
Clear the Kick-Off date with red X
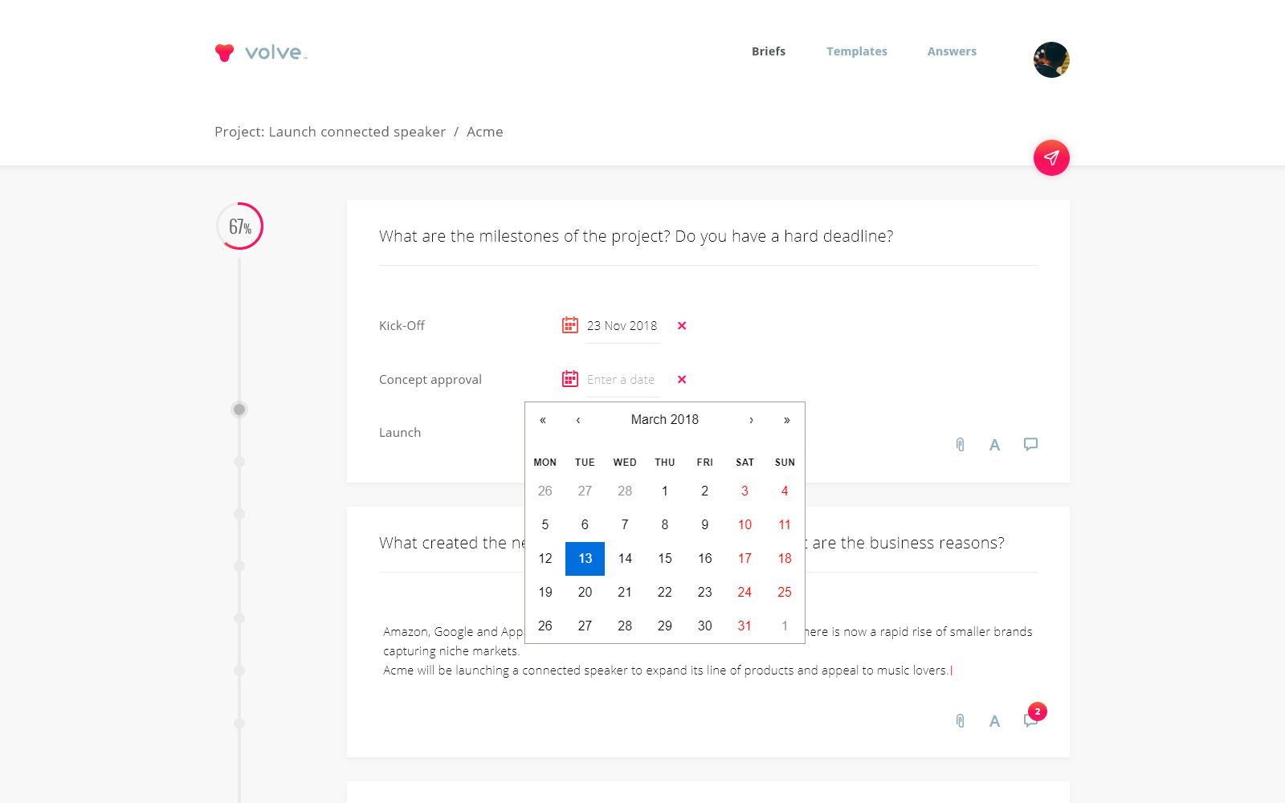pyautogui.click(x=682, y=325)
